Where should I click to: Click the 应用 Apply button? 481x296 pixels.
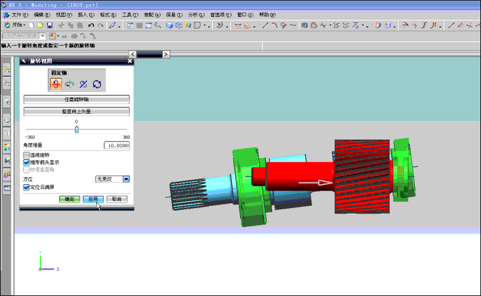click(93, 199)
